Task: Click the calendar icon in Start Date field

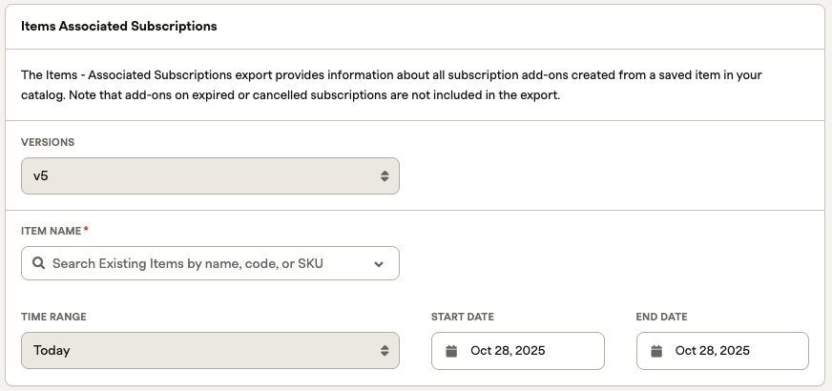Action: 451,351
